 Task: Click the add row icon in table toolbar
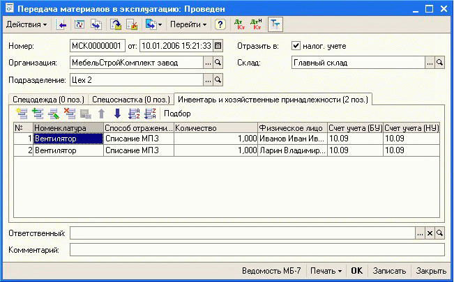click(21, 113)
